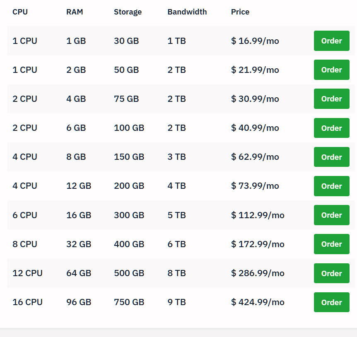
Task: Click the 200 GB storage cell
Action: pyautogui.click(x=129, y=186)
